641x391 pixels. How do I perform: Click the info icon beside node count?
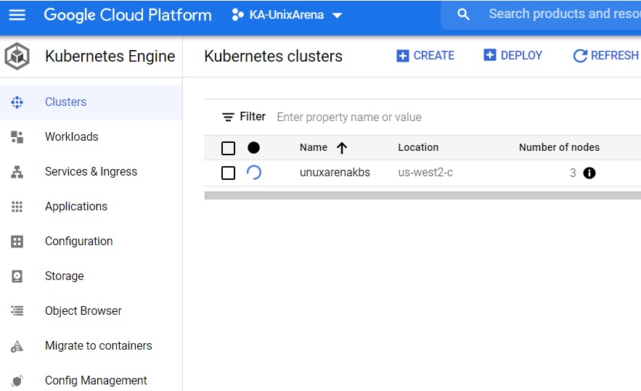point(589,173)
